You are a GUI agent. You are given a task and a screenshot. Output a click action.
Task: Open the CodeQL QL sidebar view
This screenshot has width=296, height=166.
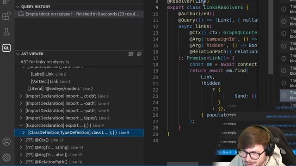pos(6,48)
